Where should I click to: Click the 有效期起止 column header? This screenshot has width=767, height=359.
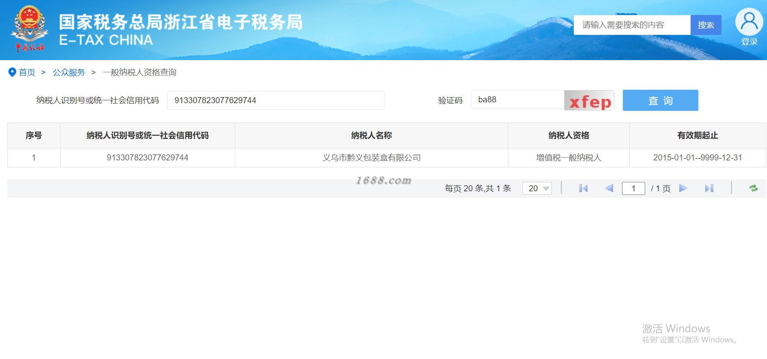pyautogui.click(x=698, y=136)
